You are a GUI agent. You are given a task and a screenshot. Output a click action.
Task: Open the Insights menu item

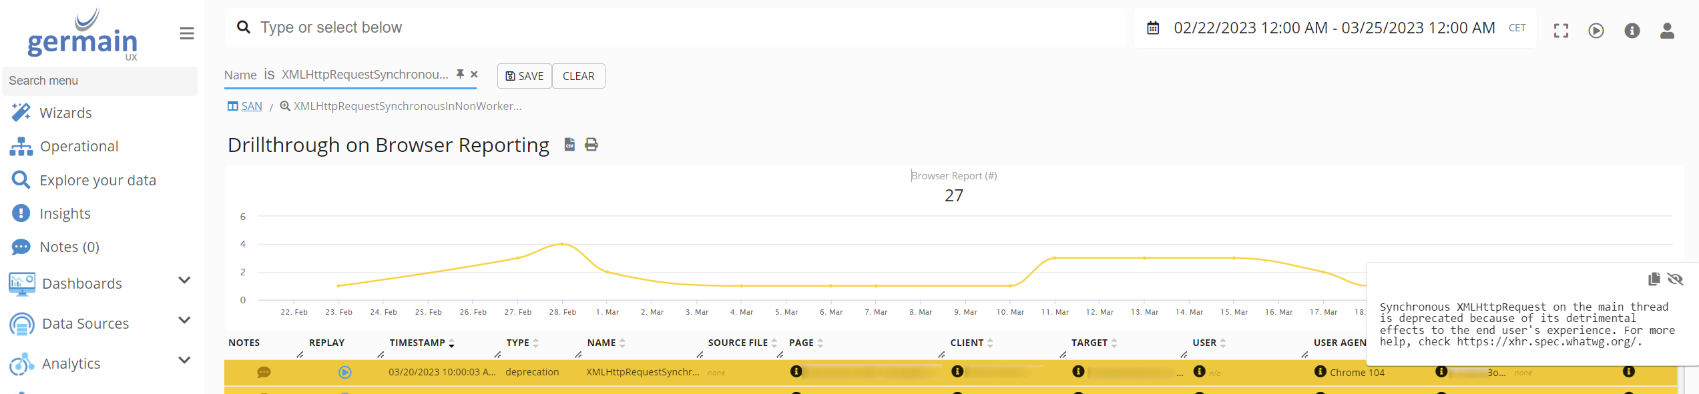65,213
